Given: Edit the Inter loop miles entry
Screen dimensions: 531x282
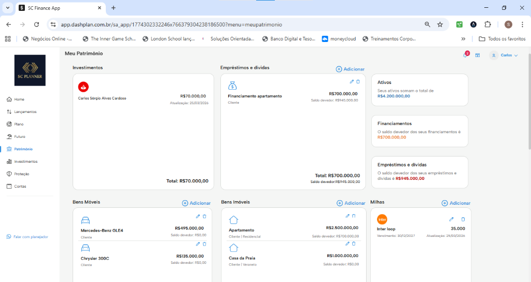Looking at the screenshot, I should 452,219.
